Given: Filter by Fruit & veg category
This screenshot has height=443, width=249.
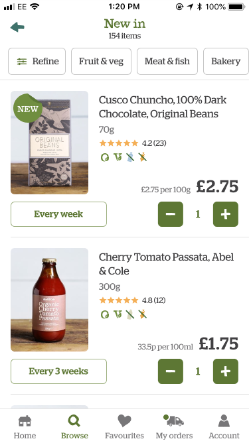Looking at the screenshot, I should click(101, 61).
